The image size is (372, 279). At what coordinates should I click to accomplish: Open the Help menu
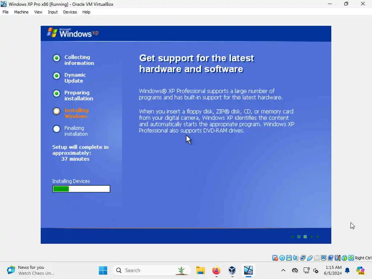click(86, 12)
